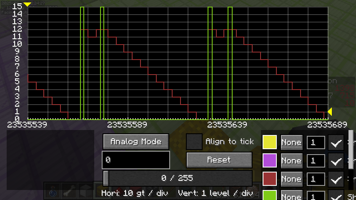Image resolution: width=356 pixels, height=200 pixels.
Task: Click the value field of the yellow channel
Action: [316, 142]
